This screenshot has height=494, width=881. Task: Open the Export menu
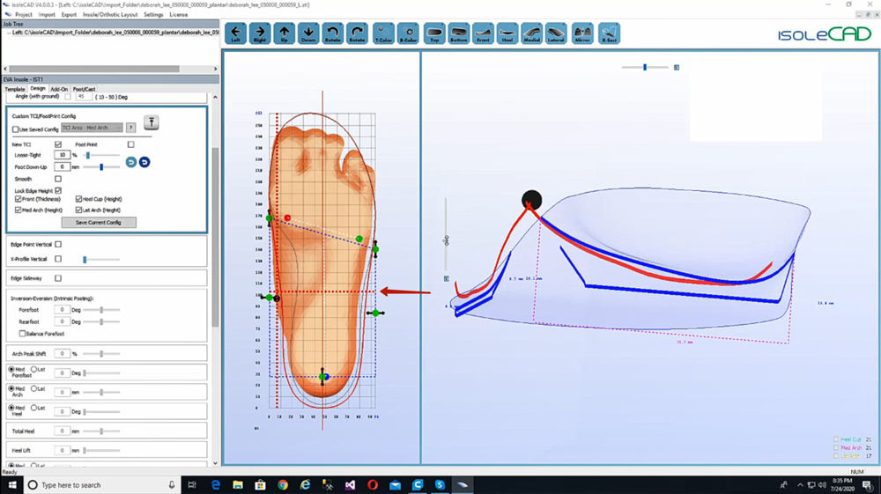[69, 15]
